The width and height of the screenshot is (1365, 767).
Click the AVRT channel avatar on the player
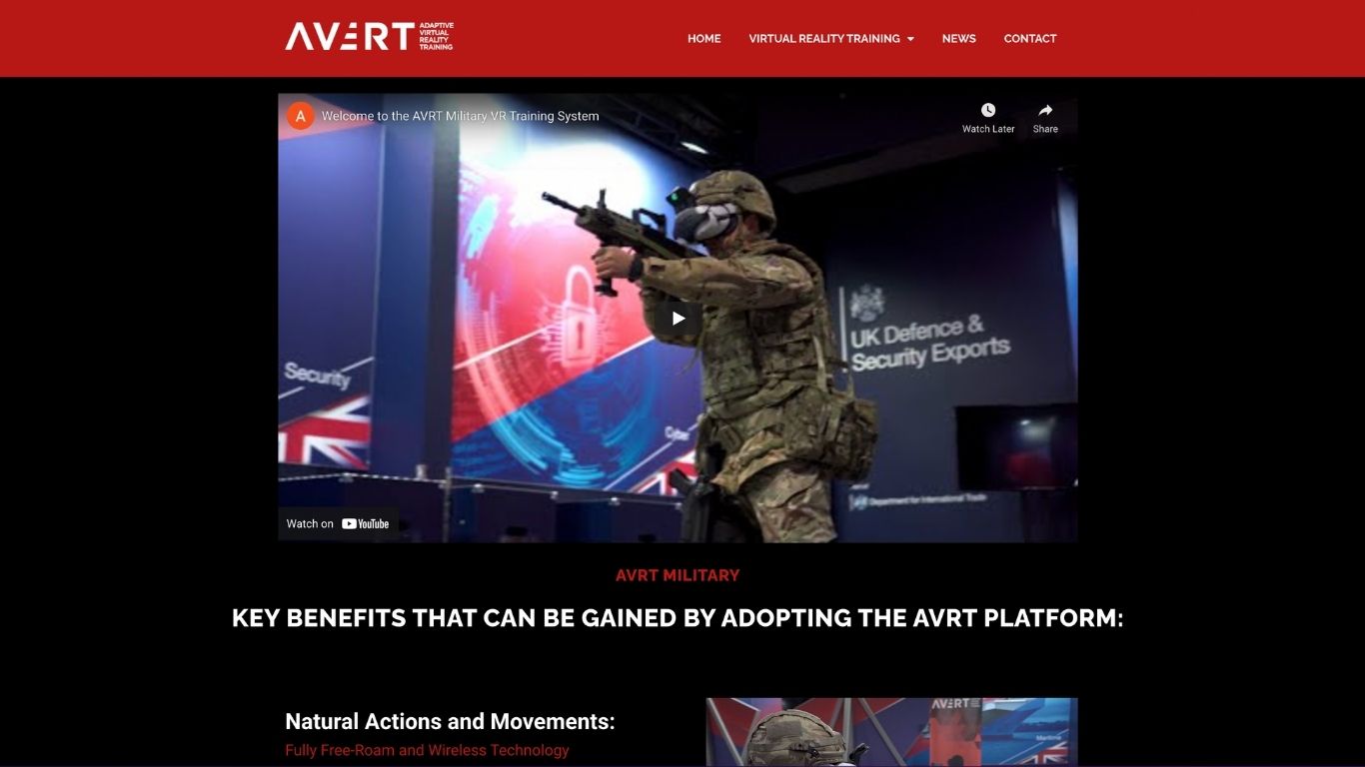pyautogui.click(x=300, y=115)
